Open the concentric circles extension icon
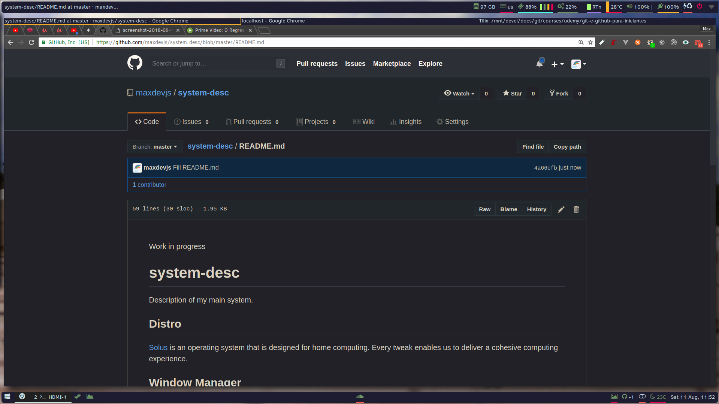Viewport: 719px width, 404px height. click(674, 42)
